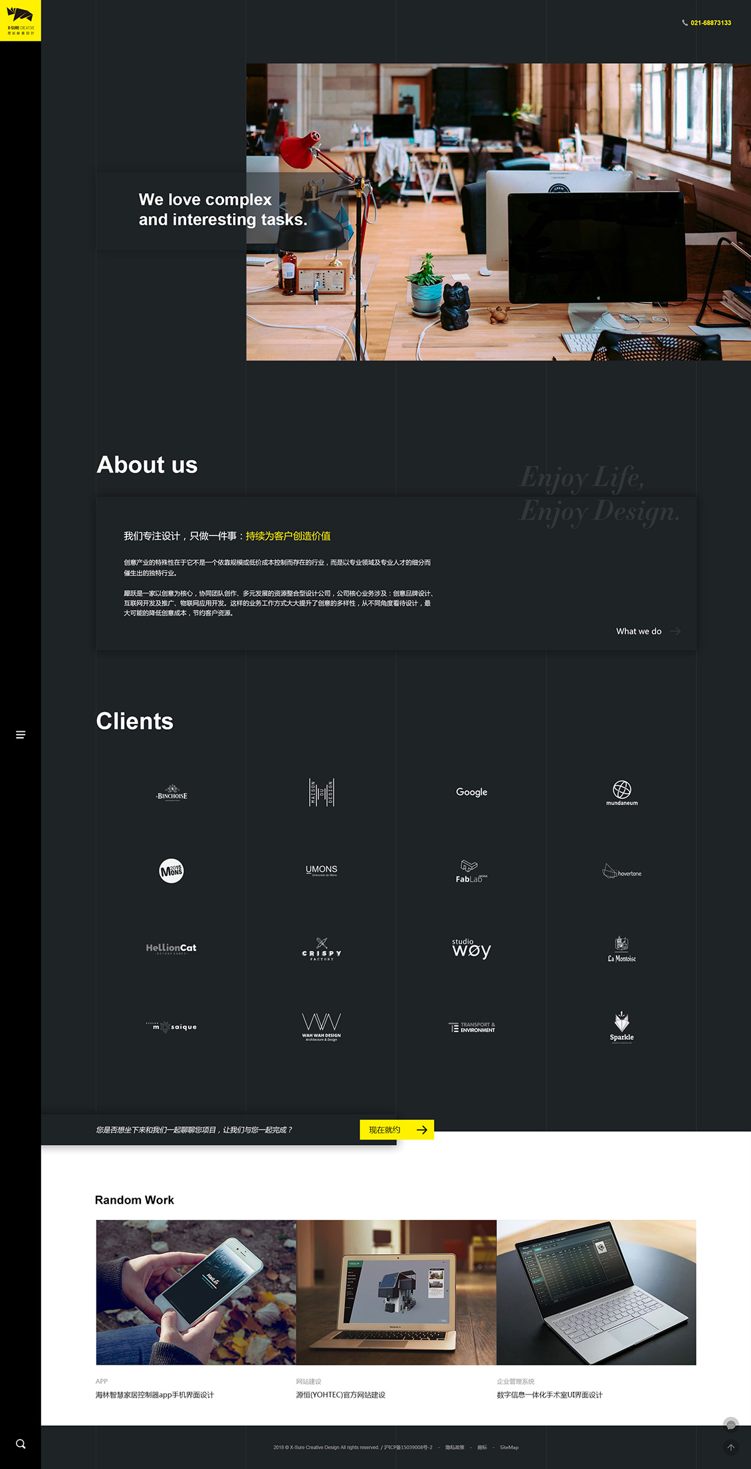This screenshot has height=1469, width=751.
Task: Open the phone app project thumbnail
Action: click(196, 1292)
